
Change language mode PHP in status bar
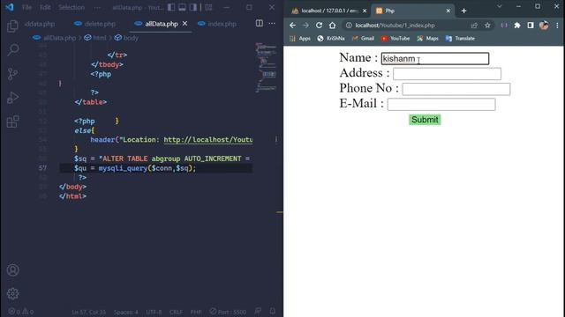[196, 312]
